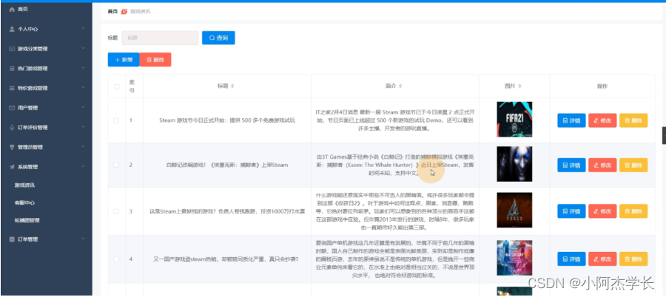Open 详情 for row 1 Steam 游戏节

[571, 120]
